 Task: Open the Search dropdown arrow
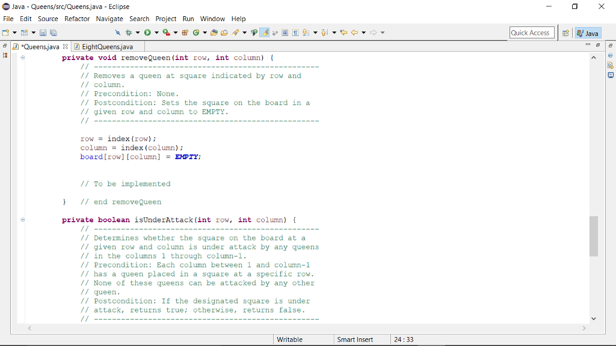click(244, 32)
